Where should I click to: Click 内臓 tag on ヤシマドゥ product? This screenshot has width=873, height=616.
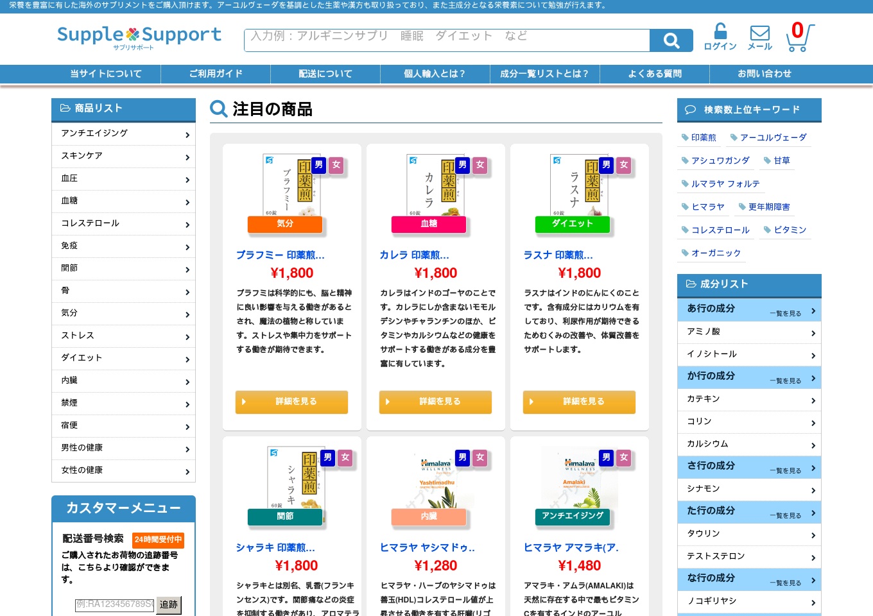point(429,517)
